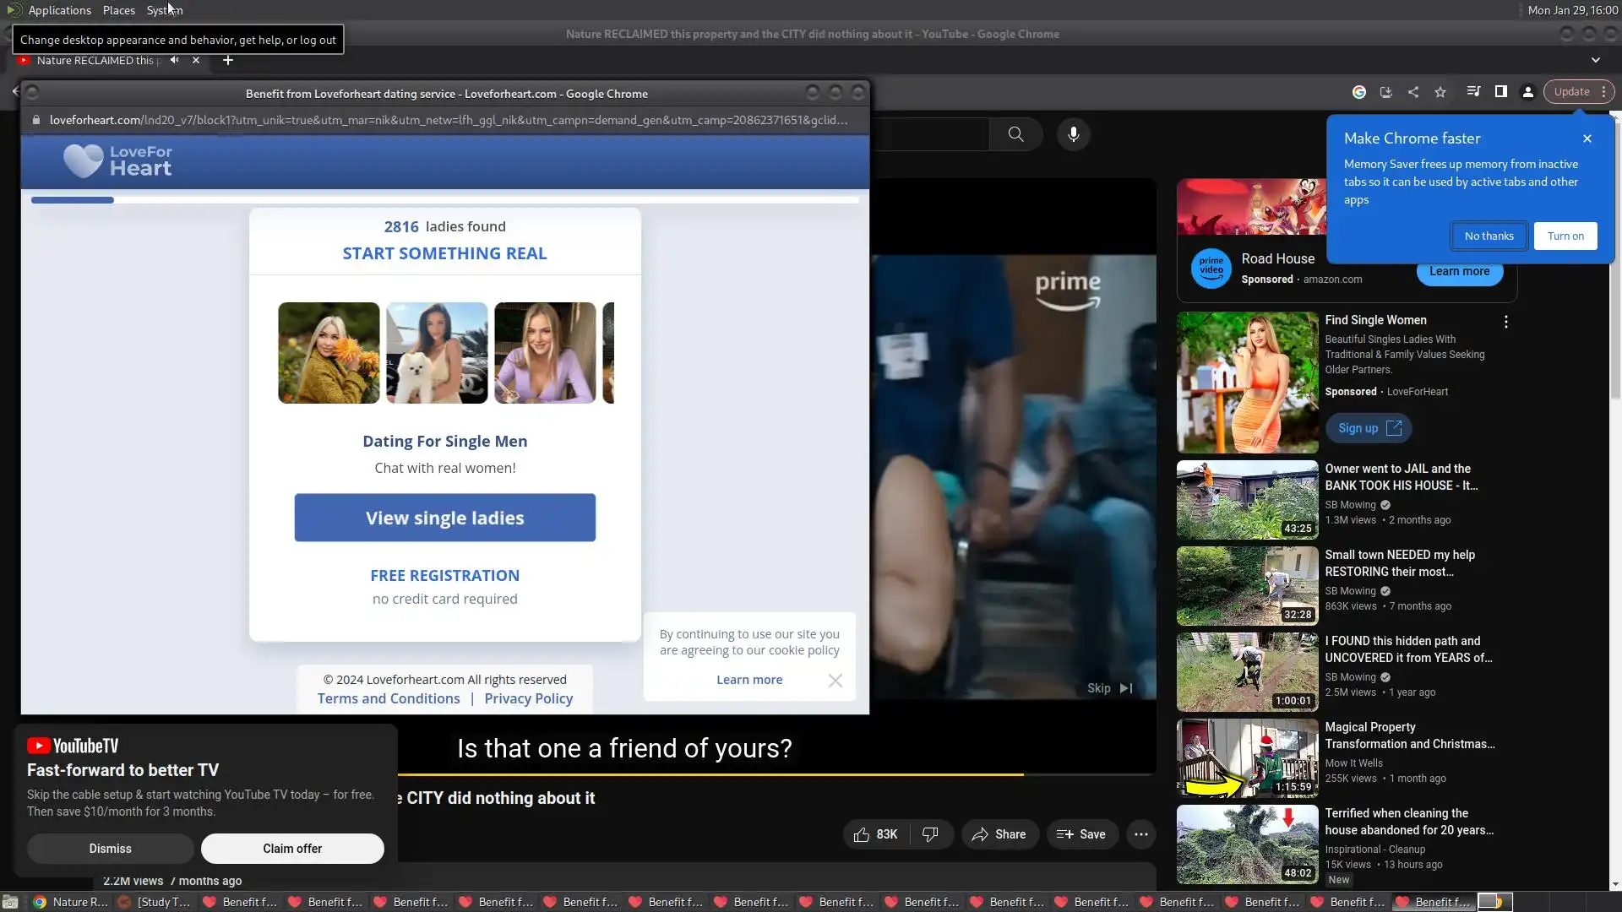Click the yellow video progress bar
The image size is (1622, 912).
(710, 774)
